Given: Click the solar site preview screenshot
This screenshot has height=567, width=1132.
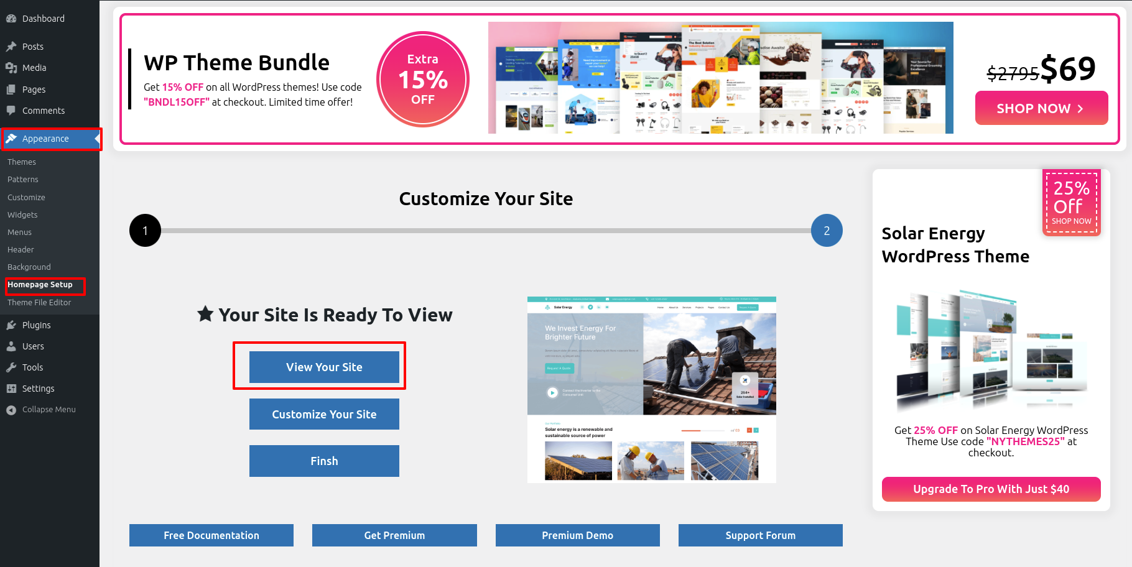Looking at the screenshot, I should pyautogui.click(x=652, y=390).
